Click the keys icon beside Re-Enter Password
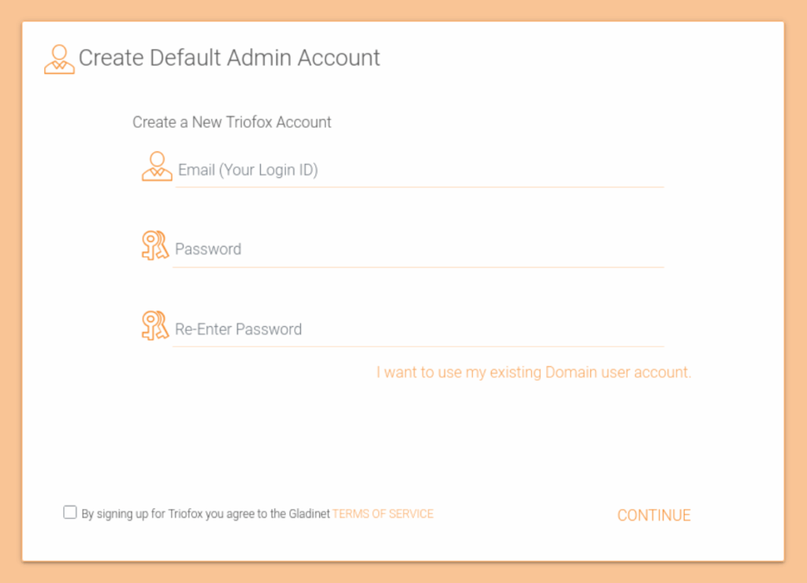The height and width of the screenshot is (583, 807). coord(155,325)
